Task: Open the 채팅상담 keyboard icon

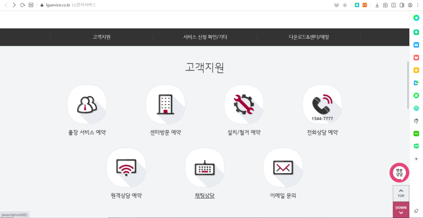Action: pos(205,167)
